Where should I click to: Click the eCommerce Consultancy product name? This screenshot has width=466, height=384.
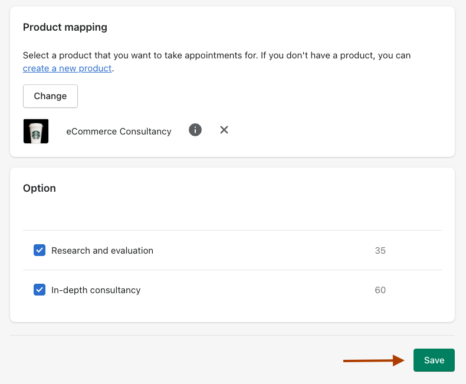119,132
